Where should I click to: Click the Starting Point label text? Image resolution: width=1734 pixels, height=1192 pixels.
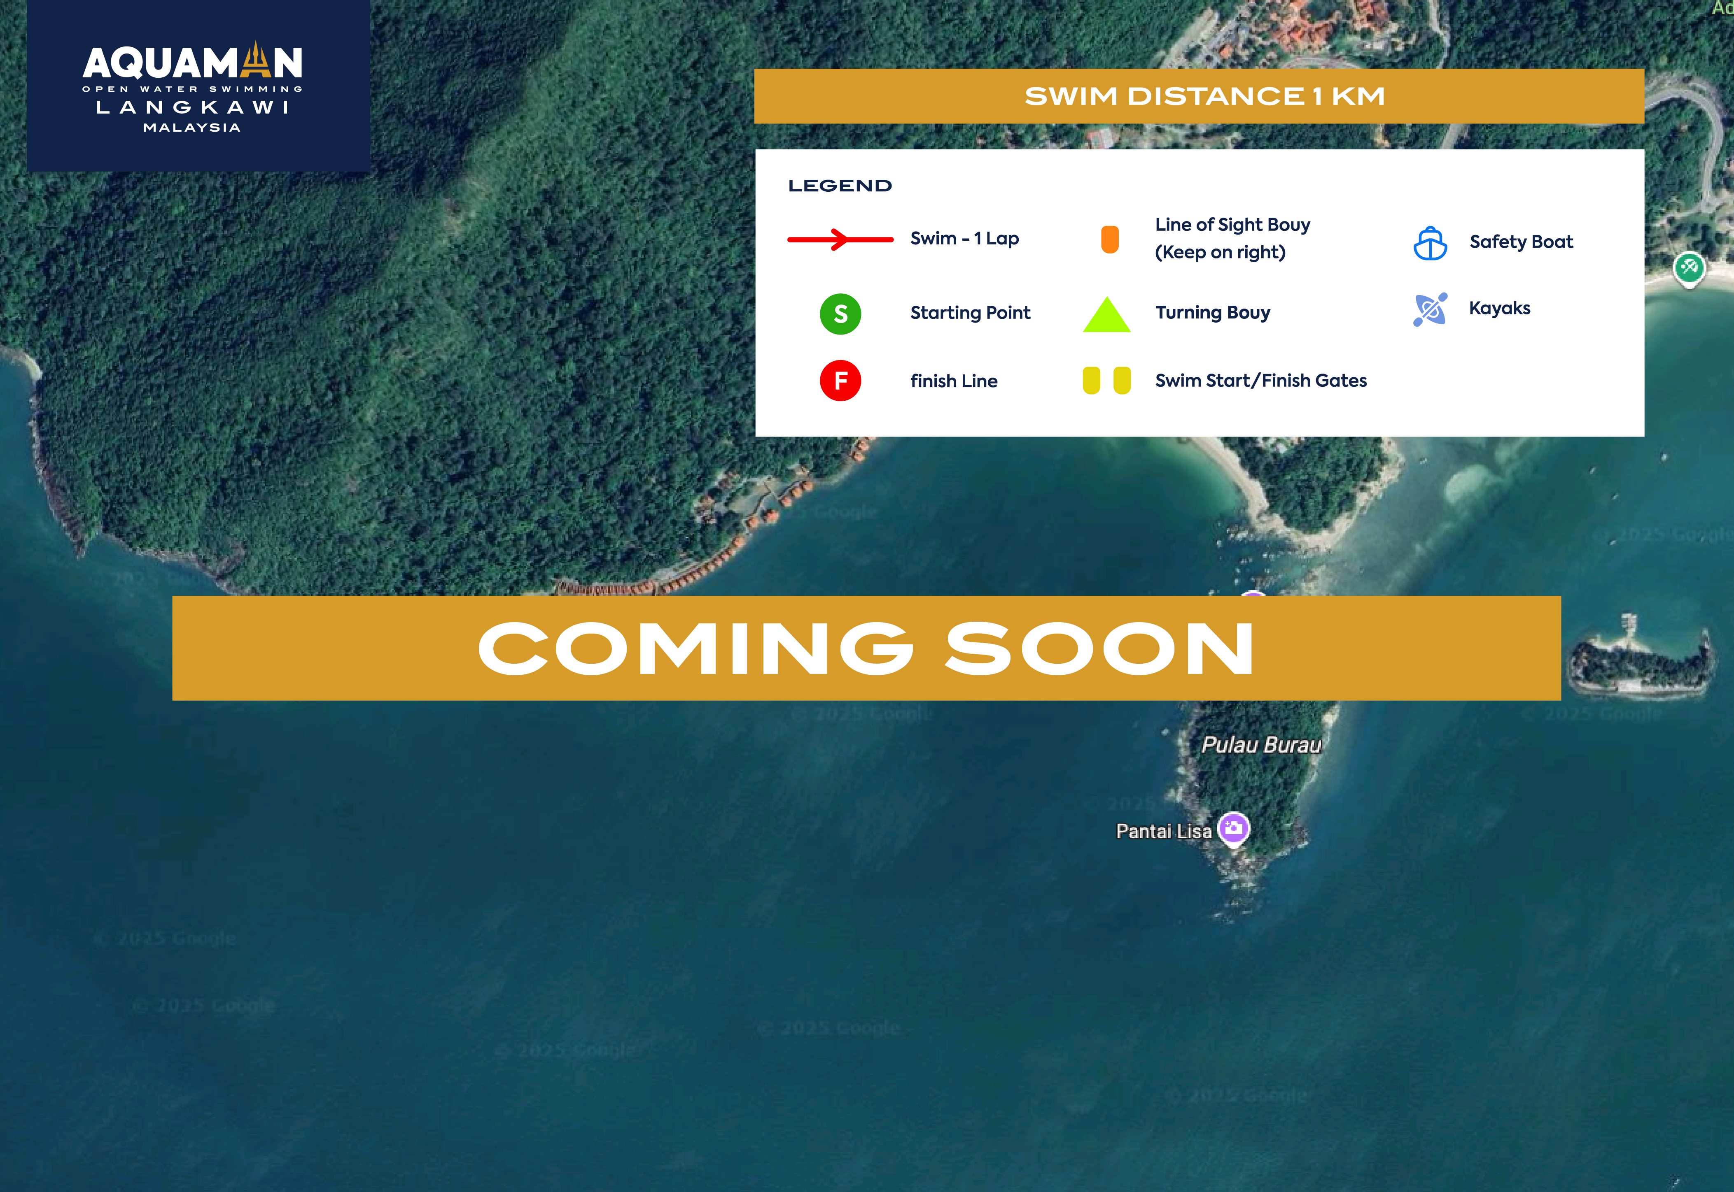pos(970,313)
